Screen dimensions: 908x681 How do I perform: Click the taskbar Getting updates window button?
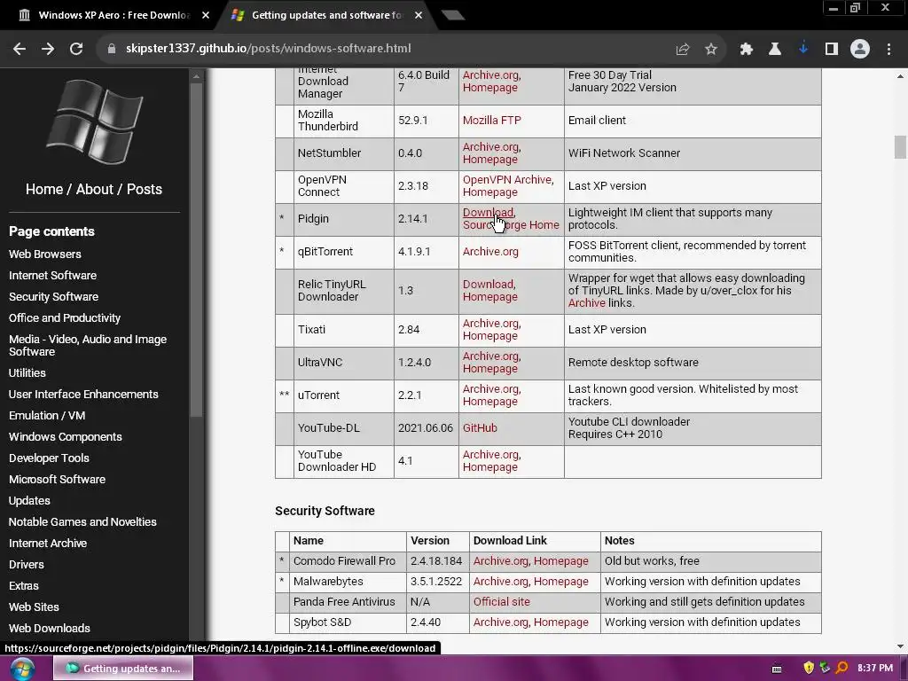(122, 669)
